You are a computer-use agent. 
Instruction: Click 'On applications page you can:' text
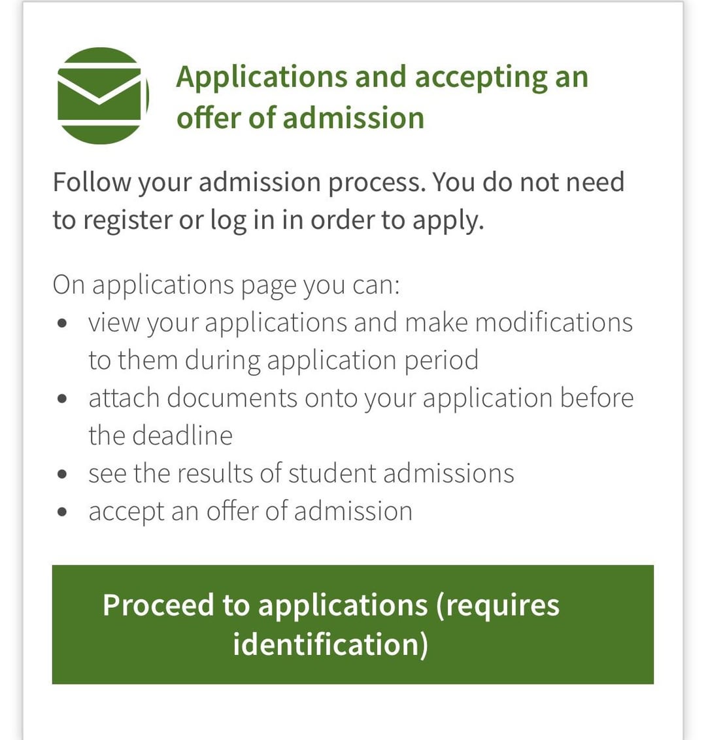pos(226,285)
